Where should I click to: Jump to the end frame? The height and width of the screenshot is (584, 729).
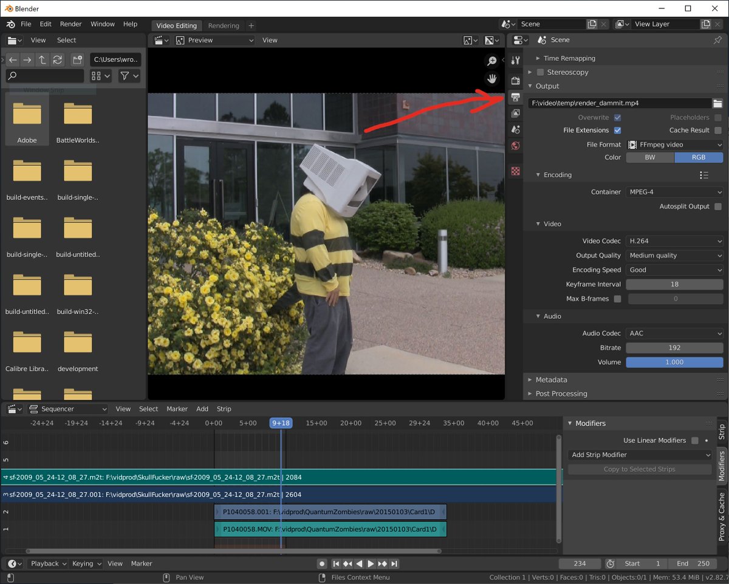[x=394, y=564]
